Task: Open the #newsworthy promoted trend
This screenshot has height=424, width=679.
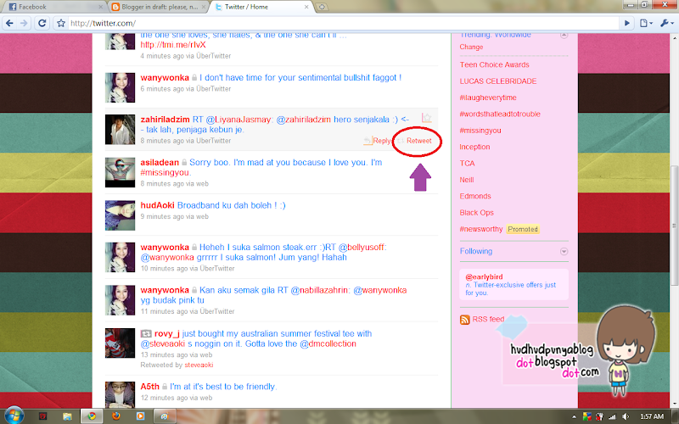Action: [481, 229]
